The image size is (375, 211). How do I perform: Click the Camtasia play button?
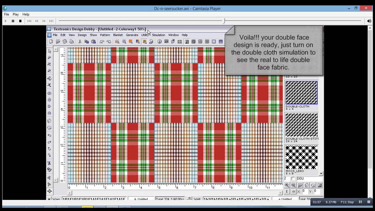pos(6,21)
